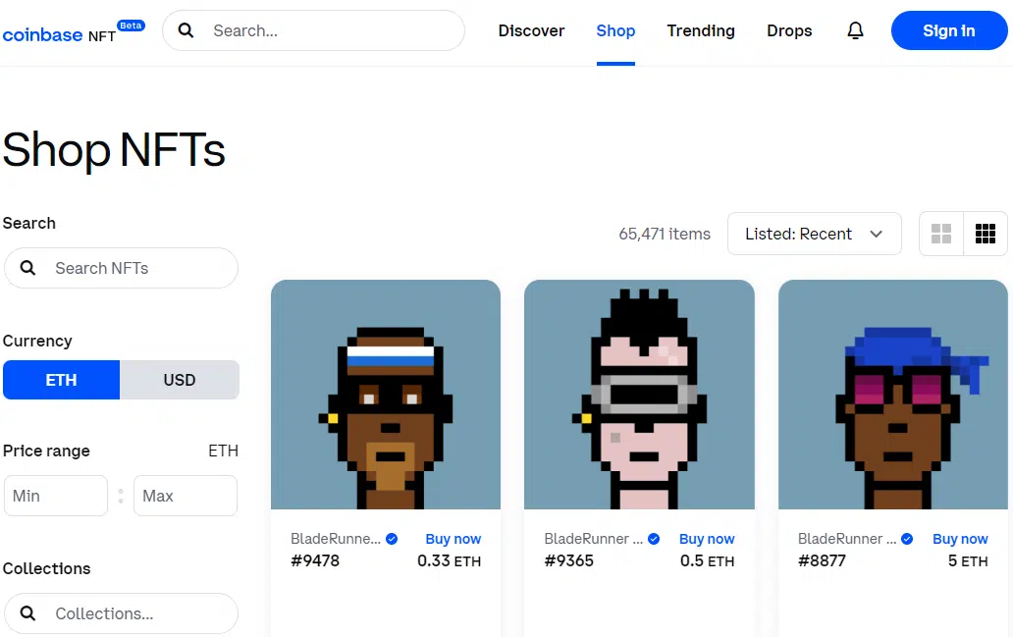This screenshot has height=637, width=1013.
Task: Open the Shop tab
Action: point(615,31)
